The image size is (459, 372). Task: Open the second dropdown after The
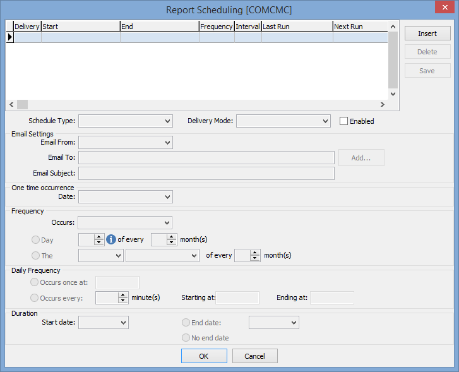pos(162,255)
